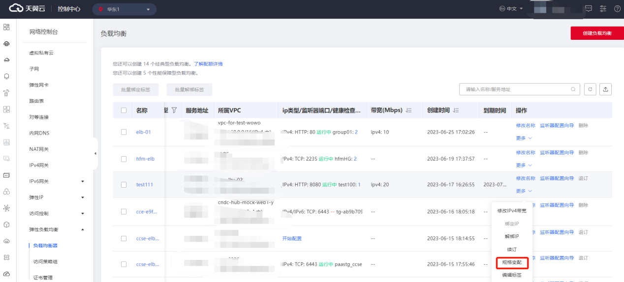Open the 华东1 region dropdown
The width and height of the screenshot is (624, 282).
point(125,9)
